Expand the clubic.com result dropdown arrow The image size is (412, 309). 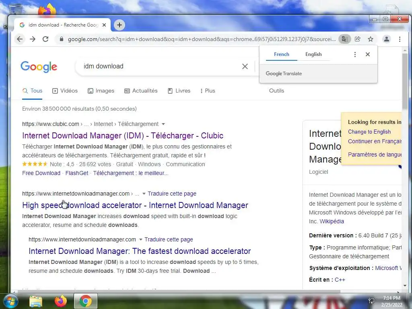163,124
